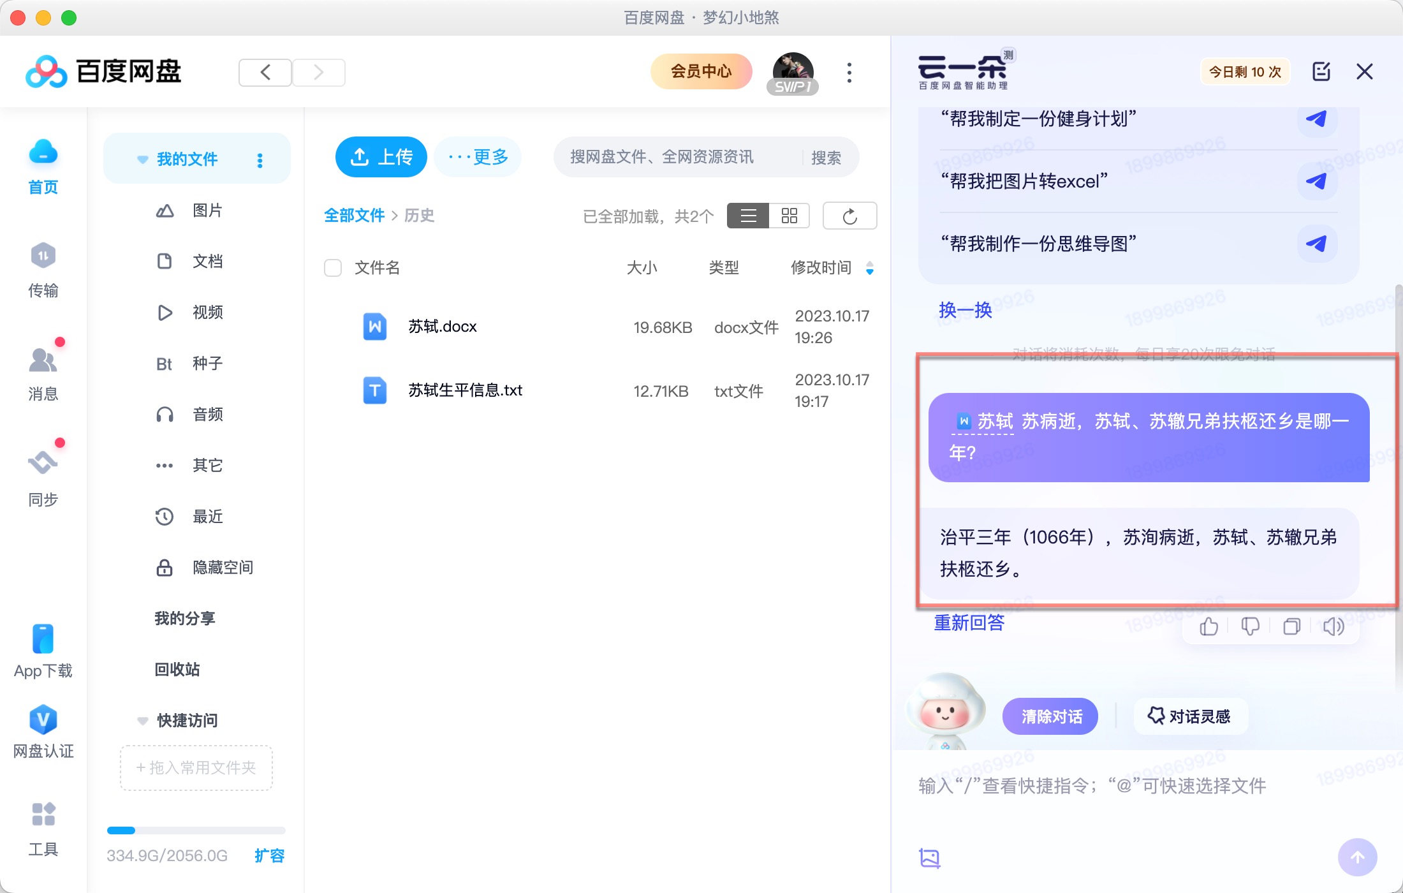Click the refresh file list icon
This screenshot has height=893, width=1403.
coord(849,216)
